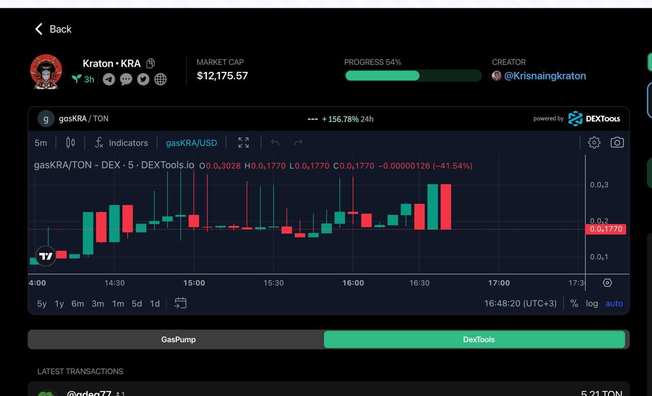Open the Indicators panel

pyautogui.click(x=121, y=143)
